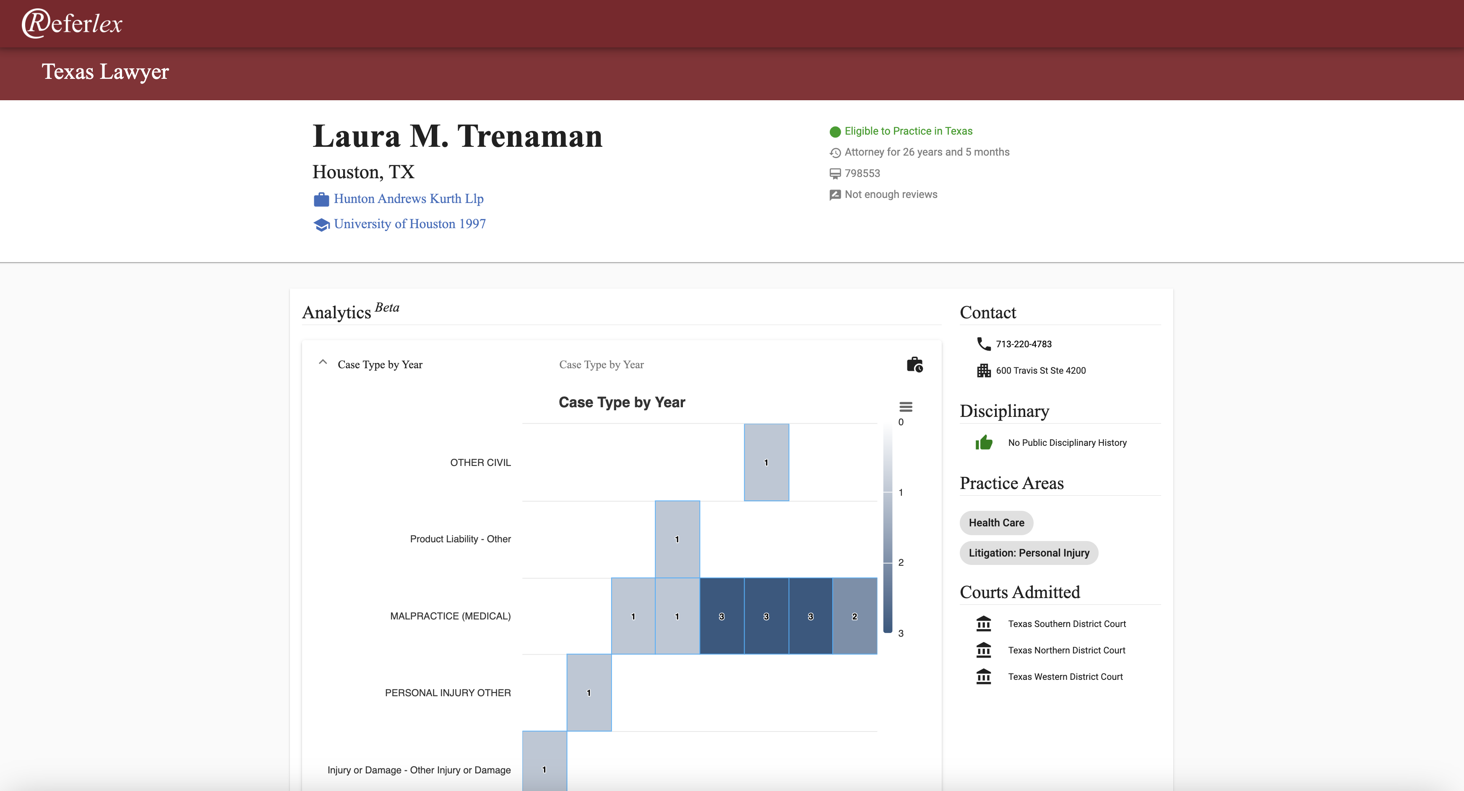The width and height of the screenshot is (1464, 791).
Task: Click courthouse icon for Texas Northern District Court
Action: click(x=984, y=650)
